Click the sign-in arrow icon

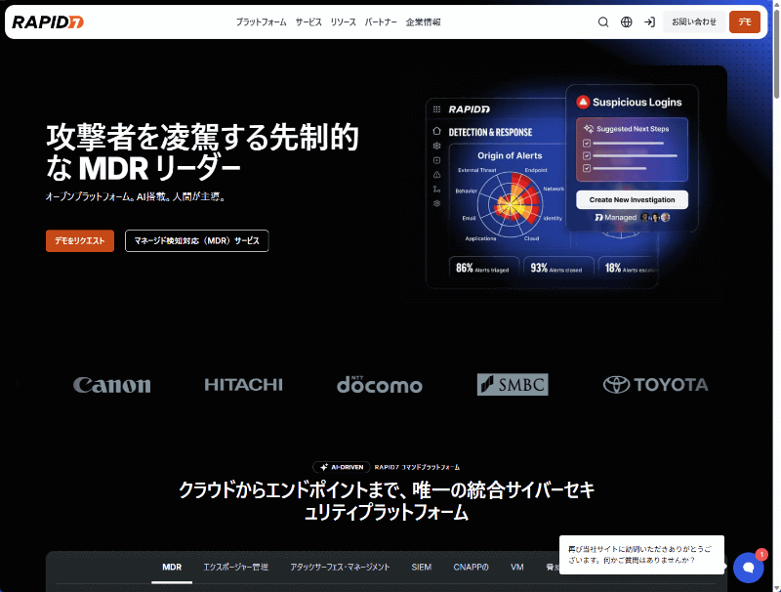point(649,21)
